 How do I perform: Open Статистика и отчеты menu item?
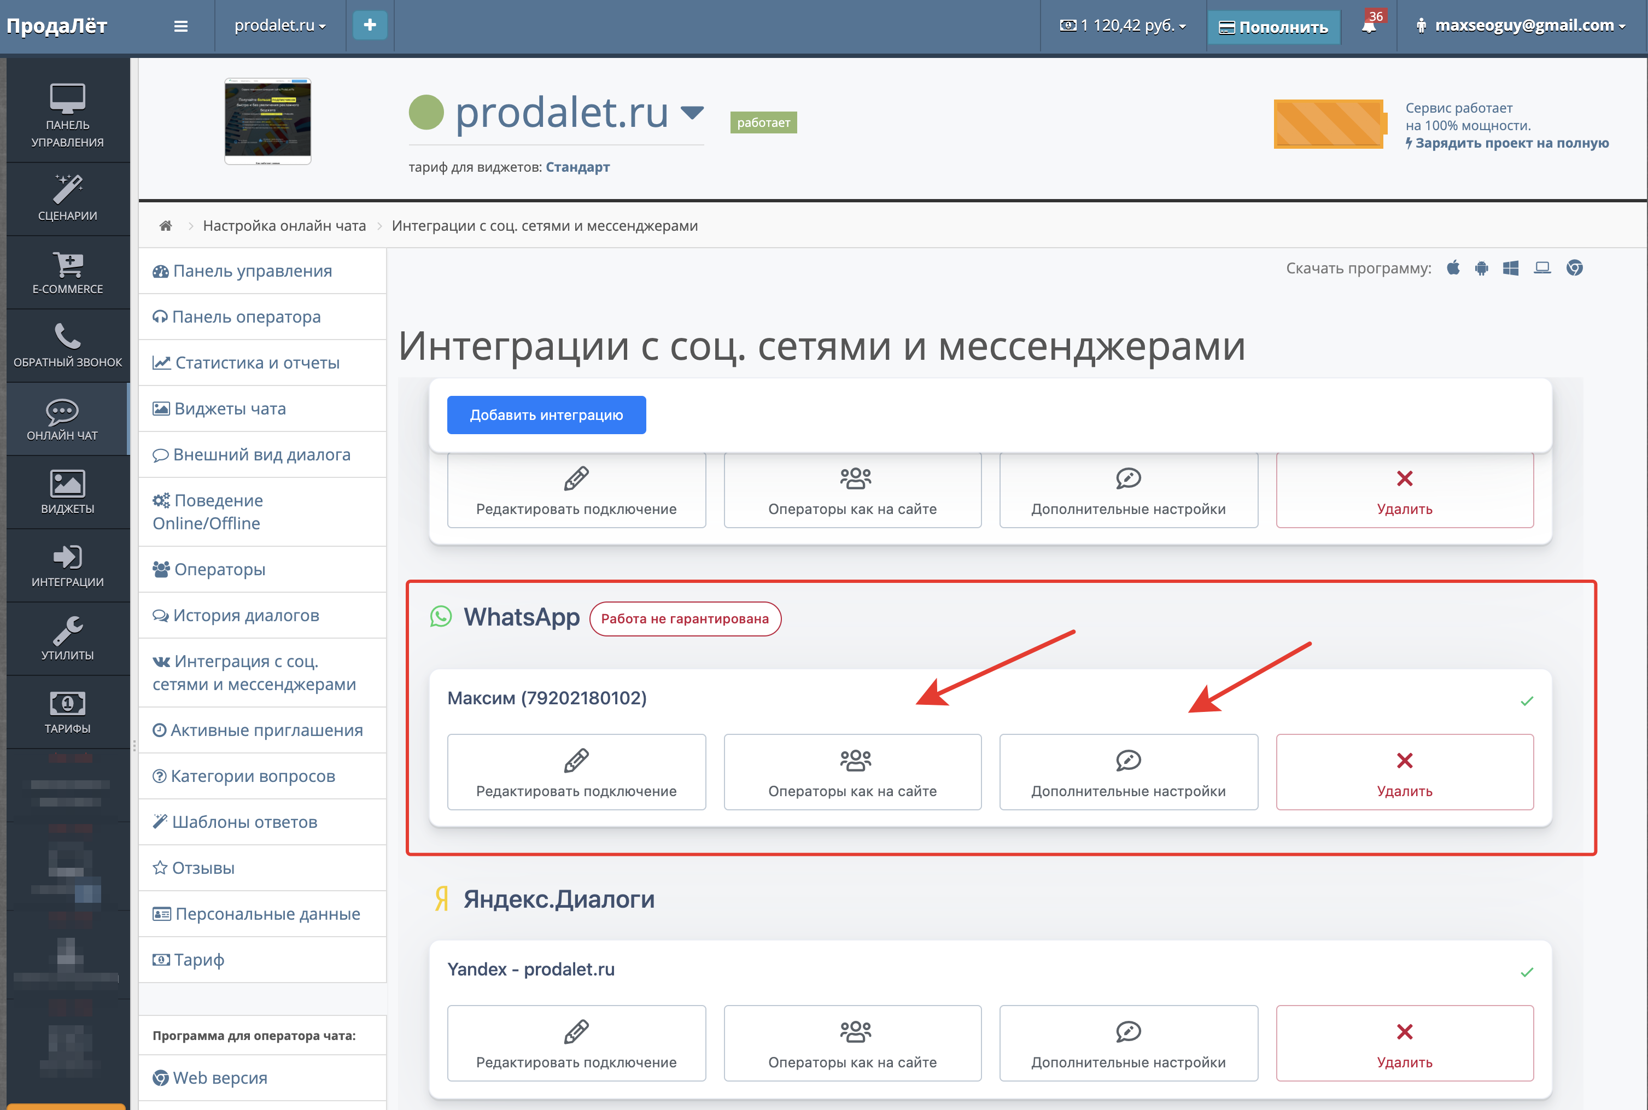click(262, 363)
